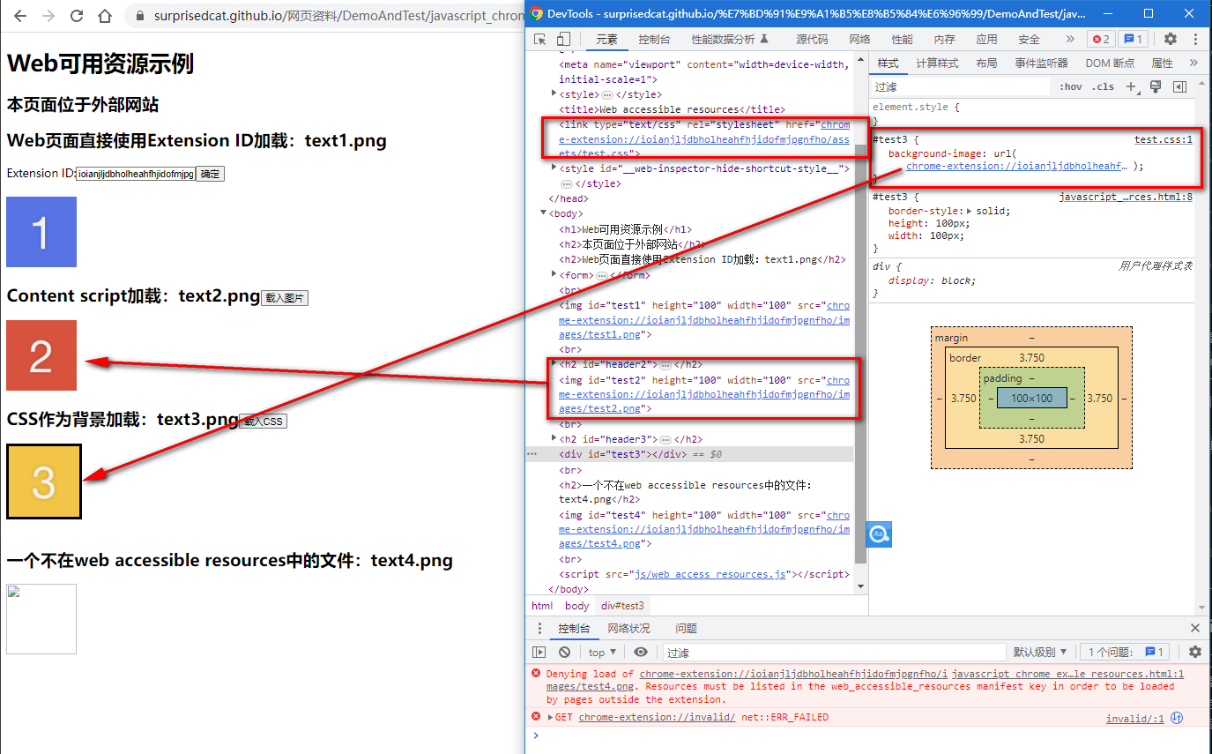Open the 布局 Layout tab

986,63
